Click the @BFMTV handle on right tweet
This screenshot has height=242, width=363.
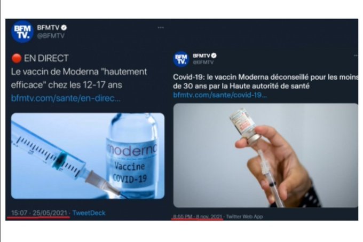(x=203, y=63)
